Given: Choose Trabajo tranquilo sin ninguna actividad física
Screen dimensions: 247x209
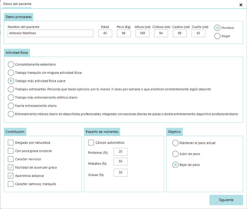Looking at the screenshot, I should (11, 73).
